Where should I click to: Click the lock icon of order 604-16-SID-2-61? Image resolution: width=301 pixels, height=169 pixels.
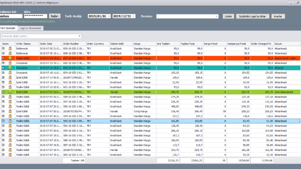coord(10,73)
